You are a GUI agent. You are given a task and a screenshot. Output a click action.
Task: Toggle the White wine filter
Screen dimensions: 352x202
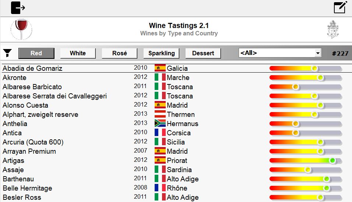78,53
